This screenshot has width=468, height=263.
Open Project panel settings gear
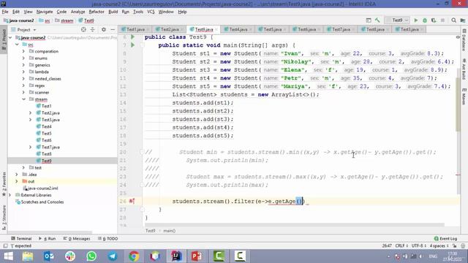coord(104,29)
